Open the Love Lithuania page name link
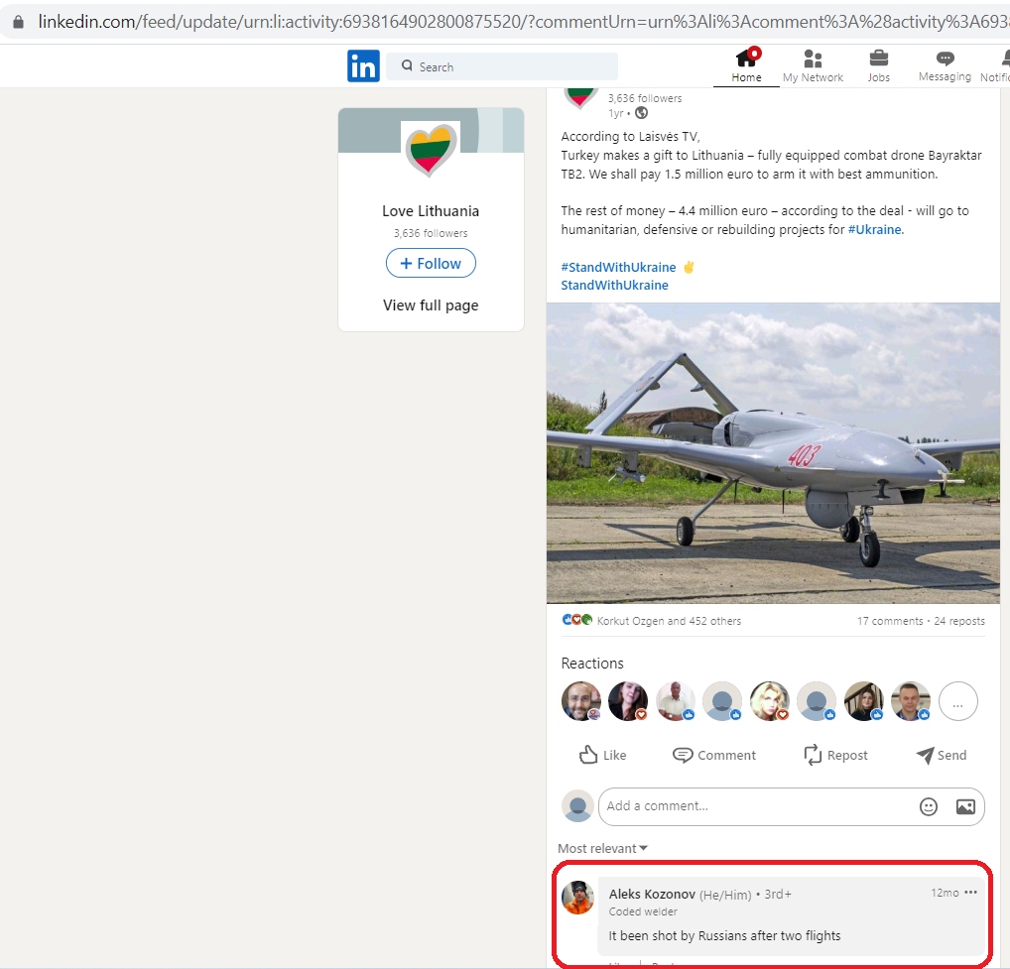Screen dimensions: 1010x969 [x=431, y=211]
